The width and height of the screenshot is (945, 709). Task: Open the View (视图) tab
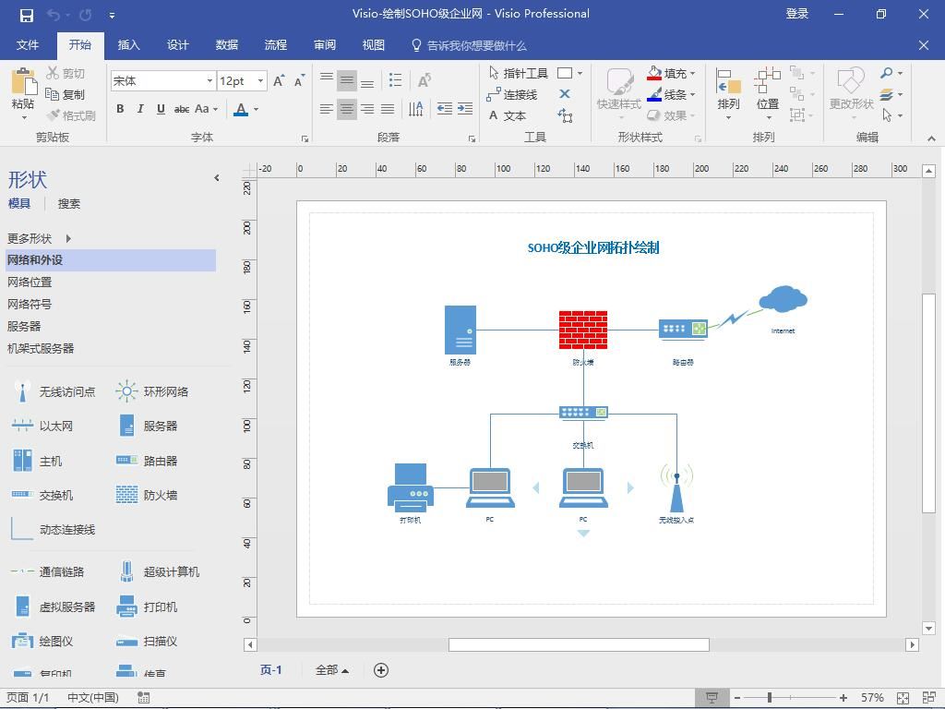click(373, 45)
